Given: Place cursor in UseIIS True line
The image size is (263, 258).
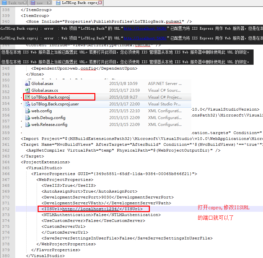Looking at the screenshot, I should point(69,185).
